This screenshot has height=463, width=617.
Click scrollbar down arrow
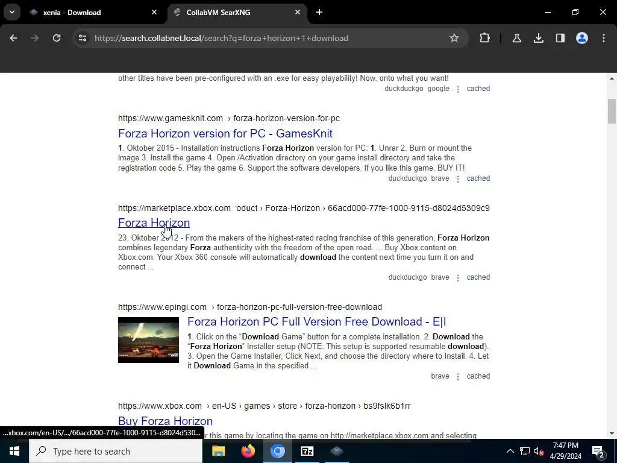tap(612, 434)
